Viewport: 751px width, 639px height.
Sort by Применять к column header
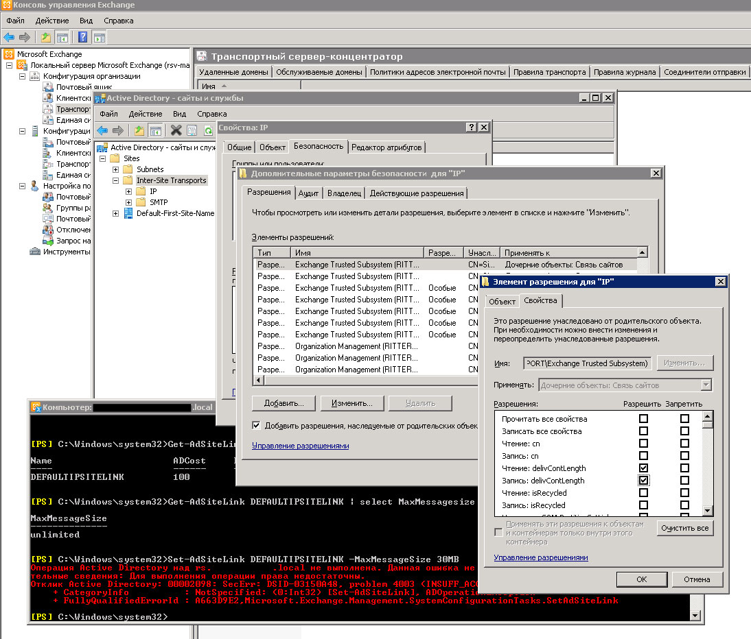(569, 252)
